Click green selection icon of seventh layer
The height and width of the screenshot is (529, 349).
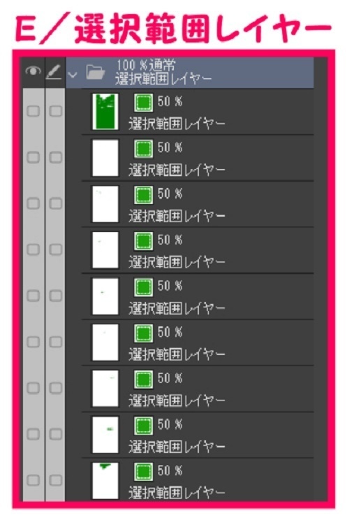click(x=144, y=379)
